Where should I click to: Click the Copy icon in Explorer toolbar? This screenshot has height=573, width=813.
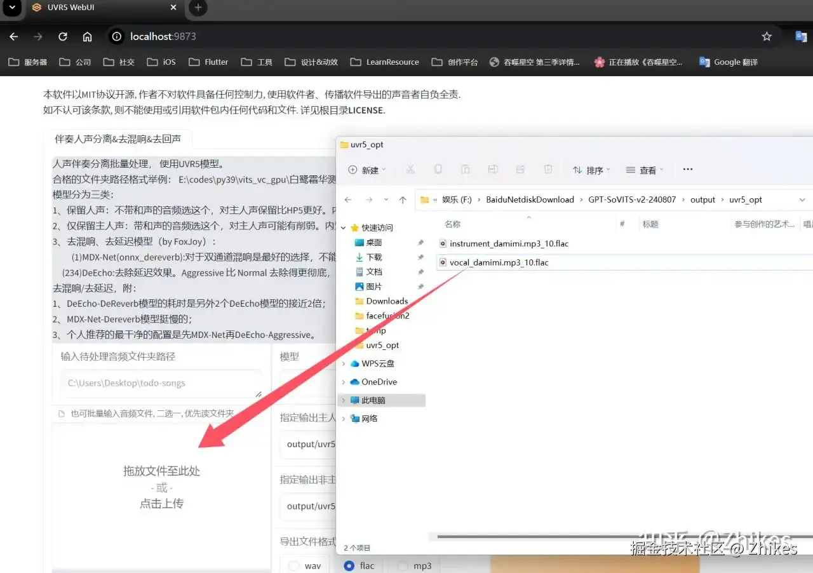coord(438,170)
